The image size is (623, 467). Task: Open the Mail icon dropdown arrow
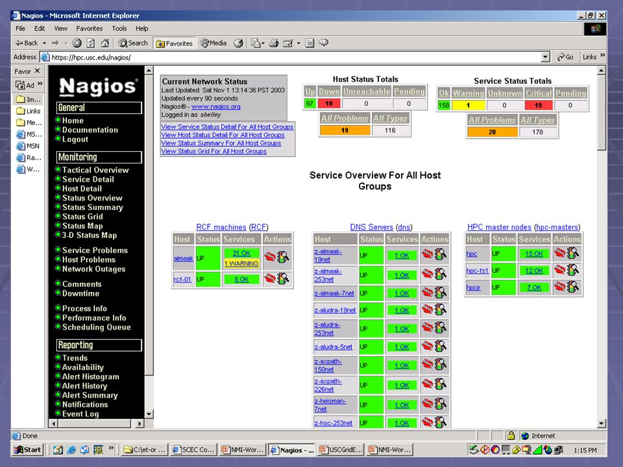tap(263, 43)
